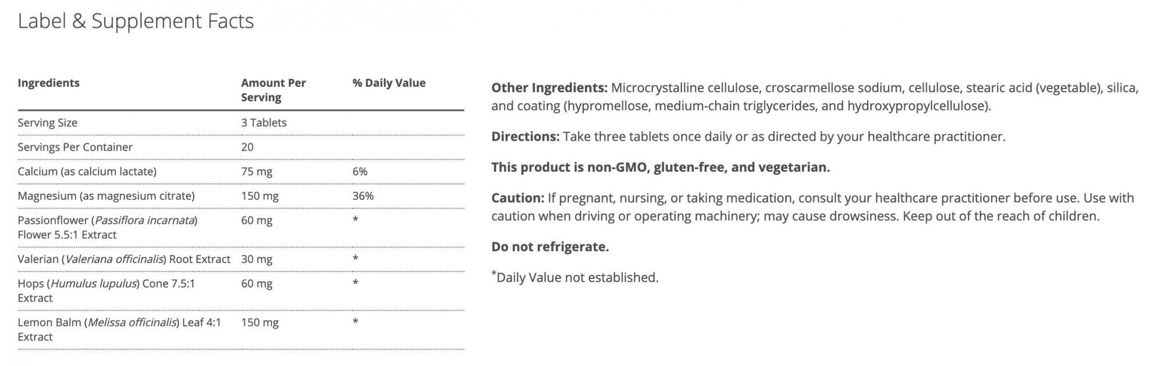This screenshot has height=366, width=1164.
Task: Click the Caution bold label
Action: coord(517,198)
